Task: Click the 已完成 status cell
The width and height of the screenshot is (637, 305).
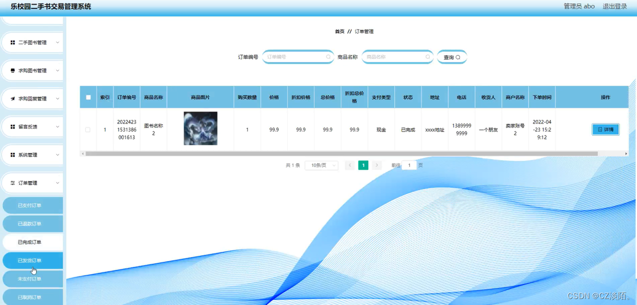Action: pos(408,129)
